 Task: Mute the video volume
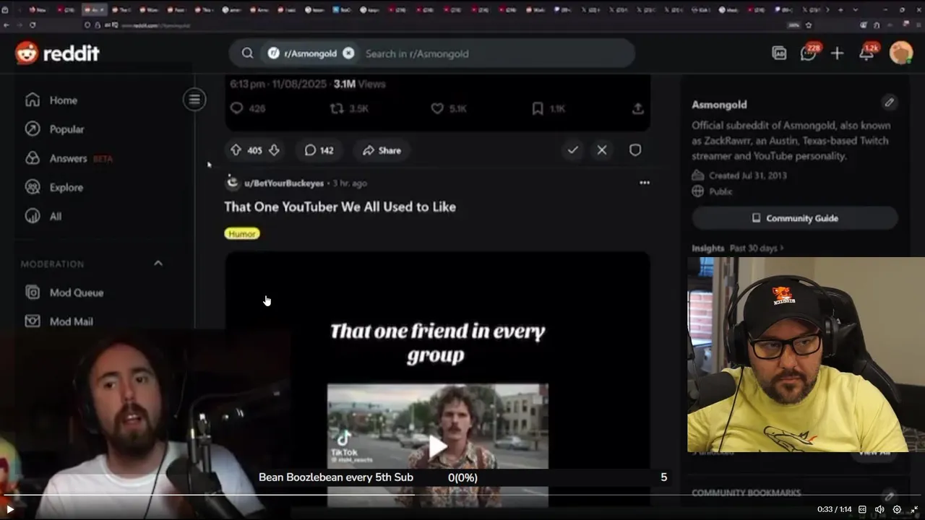[879, 509]
